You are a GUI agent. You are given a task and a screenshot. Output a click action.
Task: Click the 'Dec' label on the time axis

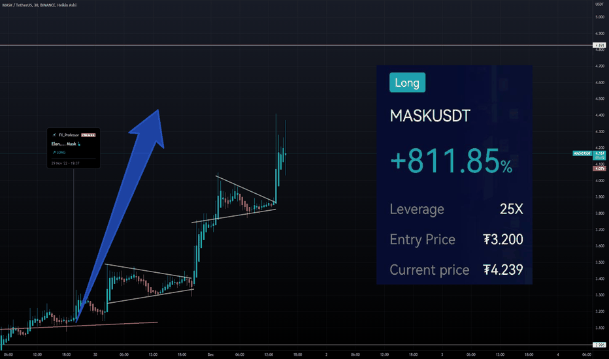pos(210,354)
